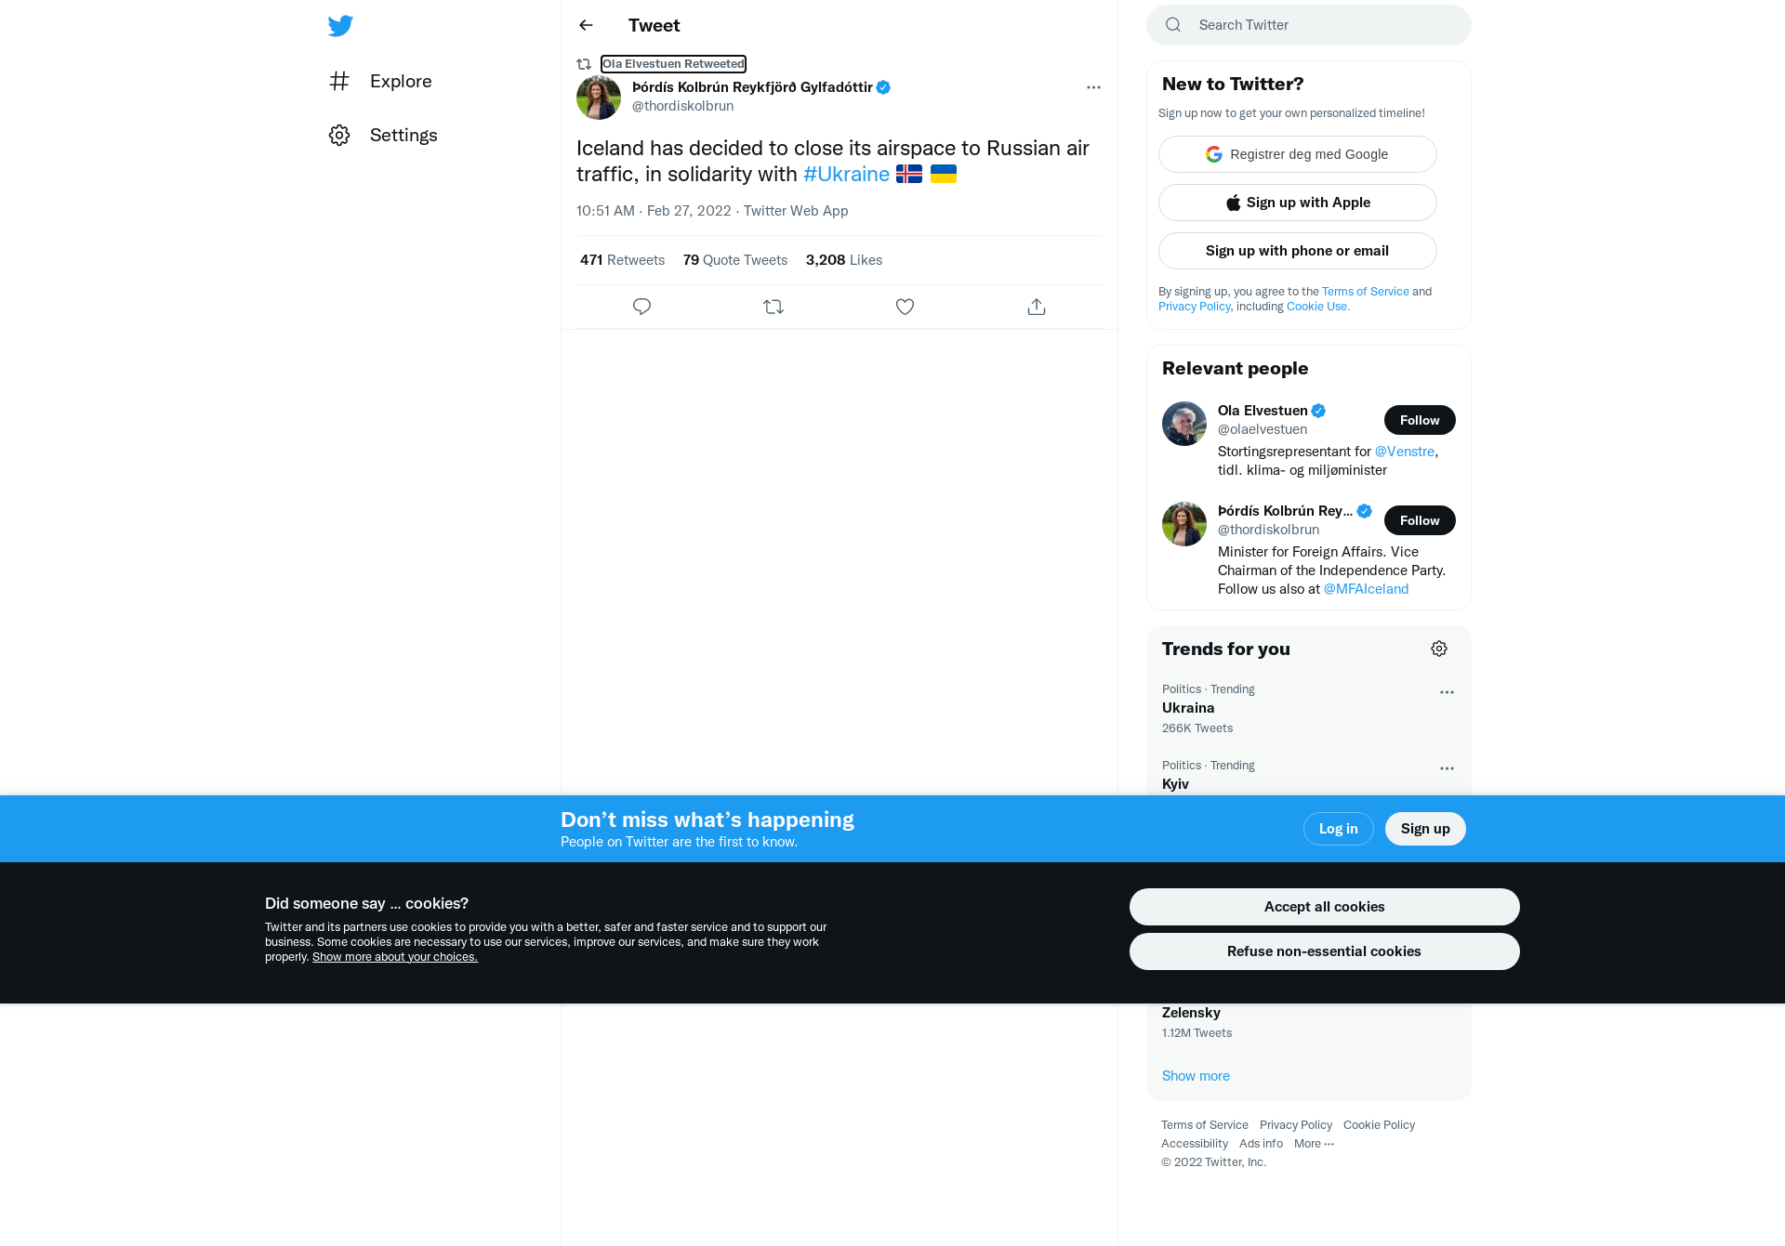Sign up with Apple
Viewport: 1785px width, 1246px height.
click(x=1297, y=203)
